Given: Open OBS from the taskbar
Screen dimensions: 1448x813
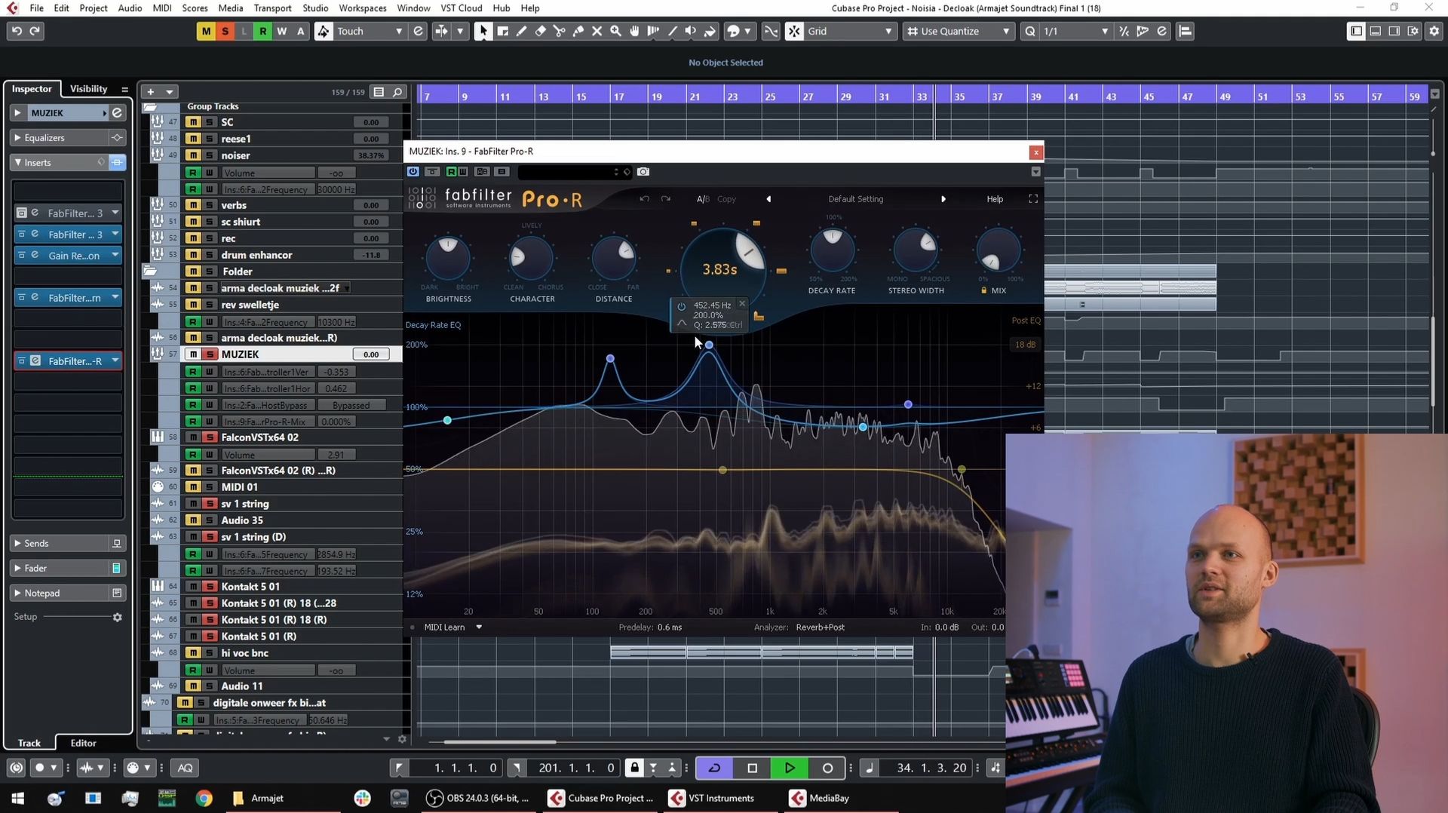Looking at the screenshot, I should tap(478, 798).
